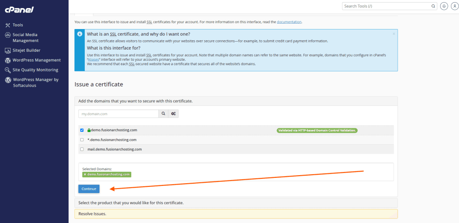Enable mail.demo.fusionarchosting.com checkbox
Viewport: 459px width, 223px height.
tap(82, 149)
